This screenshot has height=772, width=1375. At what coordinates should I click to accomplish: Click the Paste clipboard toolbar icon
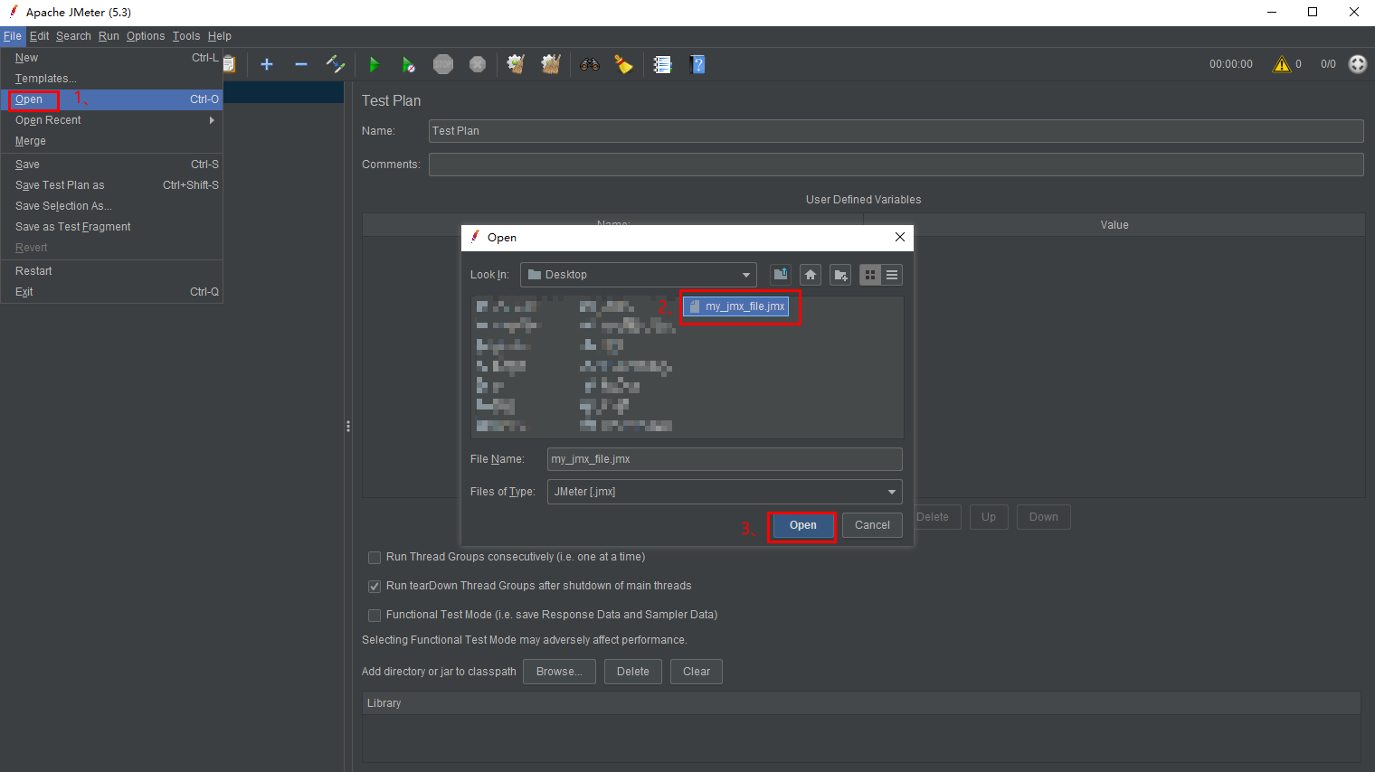230,64
